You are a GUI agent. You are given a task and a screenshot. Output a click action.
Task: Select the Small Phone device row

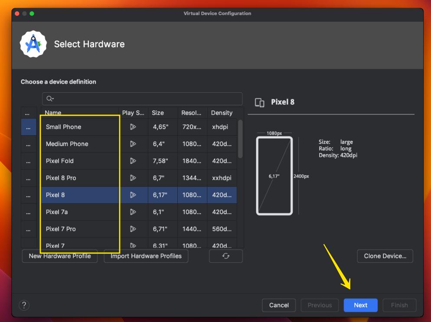[x=139, y=127]
